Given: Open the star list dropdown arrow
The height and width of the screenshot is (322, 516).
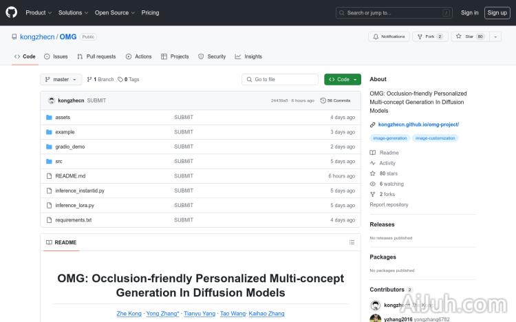Looking at the screenshot, I should pyautogui.click(x=496, y=36).
